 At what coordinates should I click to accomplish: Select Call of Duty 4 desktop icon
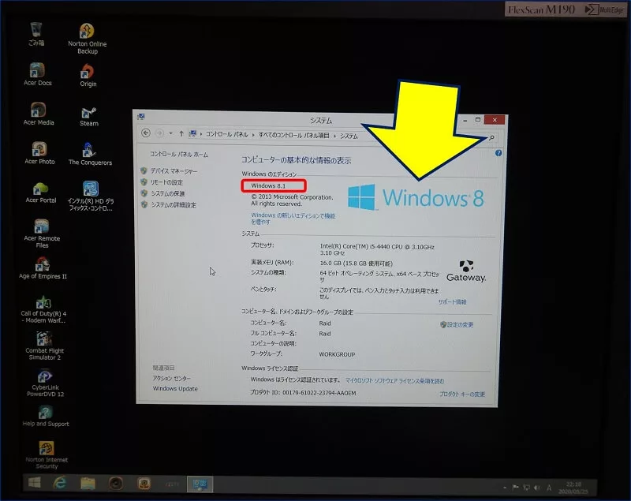(43, 310)
